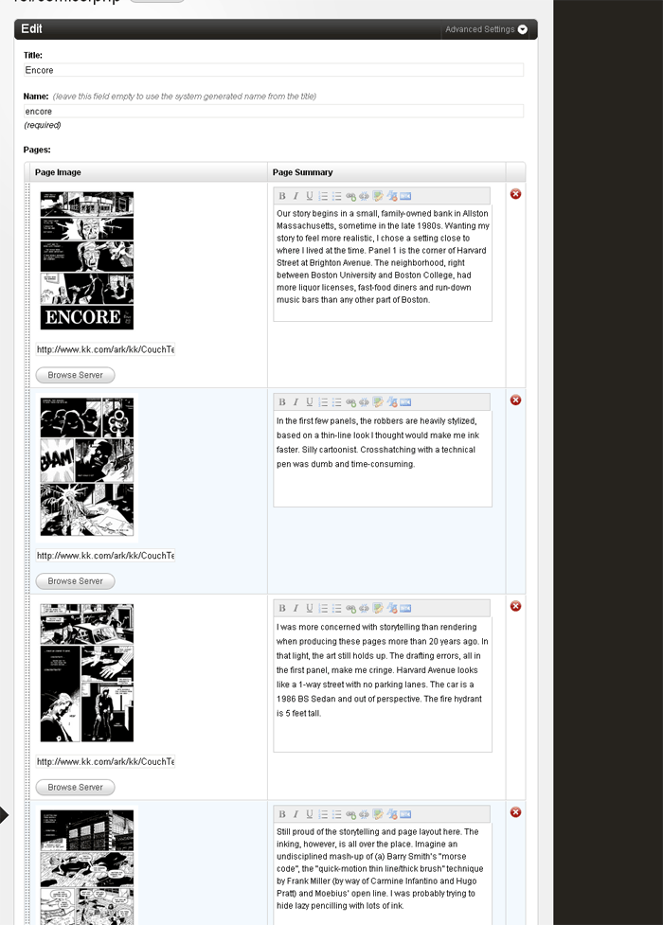Click Remove Format icon in 'Our story begins' toolbar
Image resolution: width=663 pixels, height=925 pixels.
pos(391,196)
